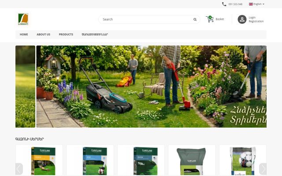This screenshot has height=176, width=282.
Task: Click the ԳԱԶՈՆԻ ՍԵՐՄԵՐ section heading
Action: (x=30, y=139)
